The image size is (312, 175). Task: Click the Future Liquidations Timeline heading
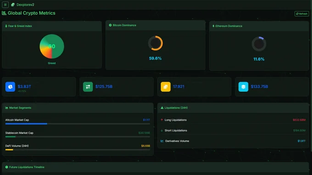27,167
